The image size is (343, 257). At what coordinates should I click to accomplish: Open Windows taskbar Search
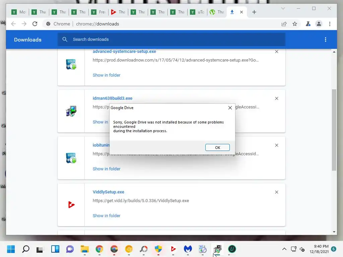pyautogui.click(x=25, y=249)
